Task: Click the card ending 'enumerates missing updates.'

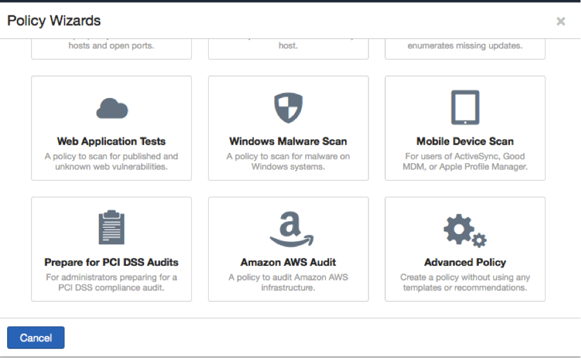Action: point(465,49)
